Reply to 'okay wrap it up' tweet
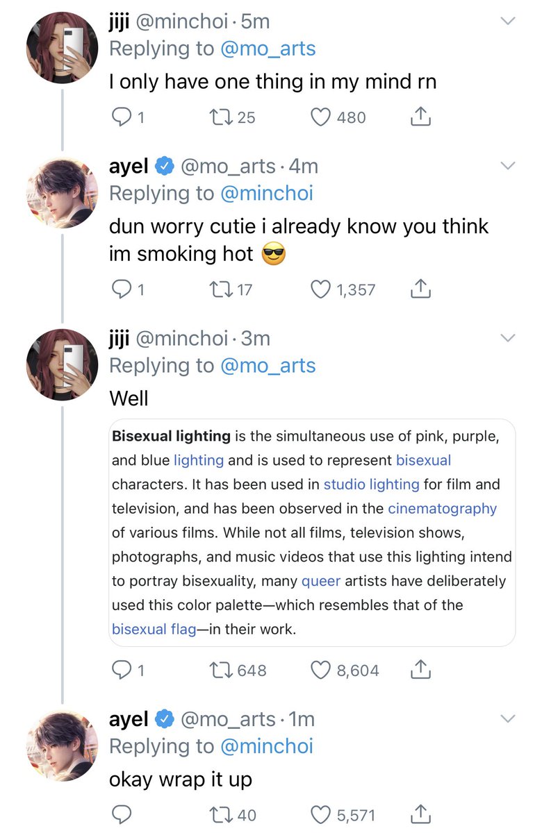Viewport: 542px width, 833px height. 121,814
